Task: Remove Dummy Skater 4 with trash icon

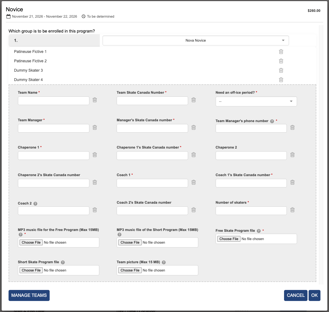Action: click(x=281, y=80)
